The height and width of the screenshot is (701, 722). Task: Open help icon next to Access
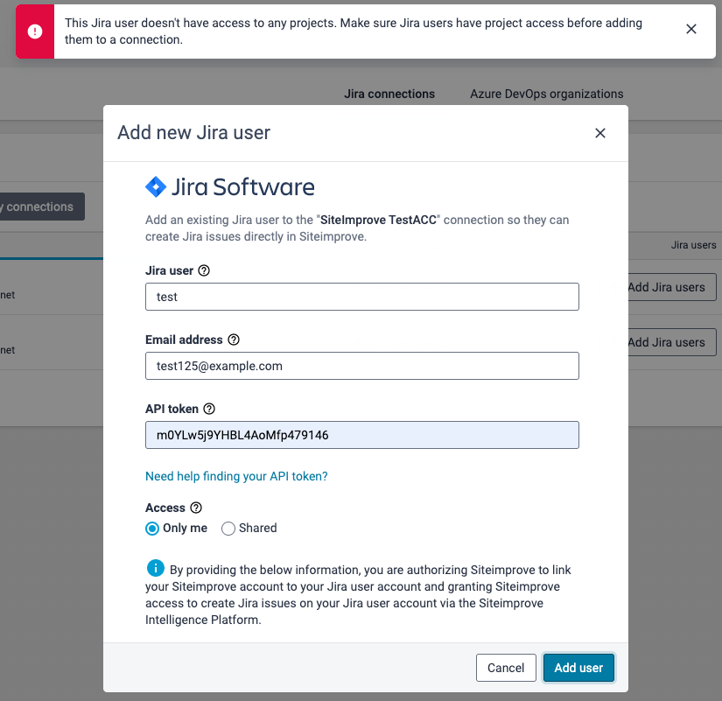coord(196,508)
